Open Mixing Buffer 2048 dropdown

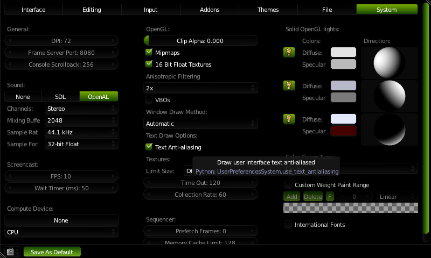(81, 120)
